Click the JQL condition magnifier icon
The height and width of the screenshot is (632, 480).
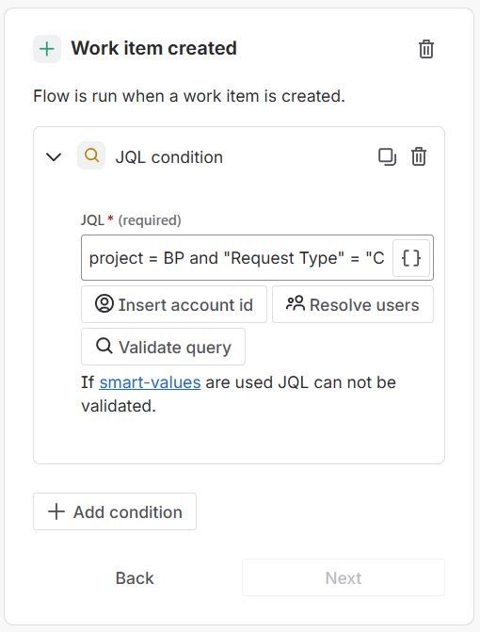pyautogui.click(x=91, y=155)
